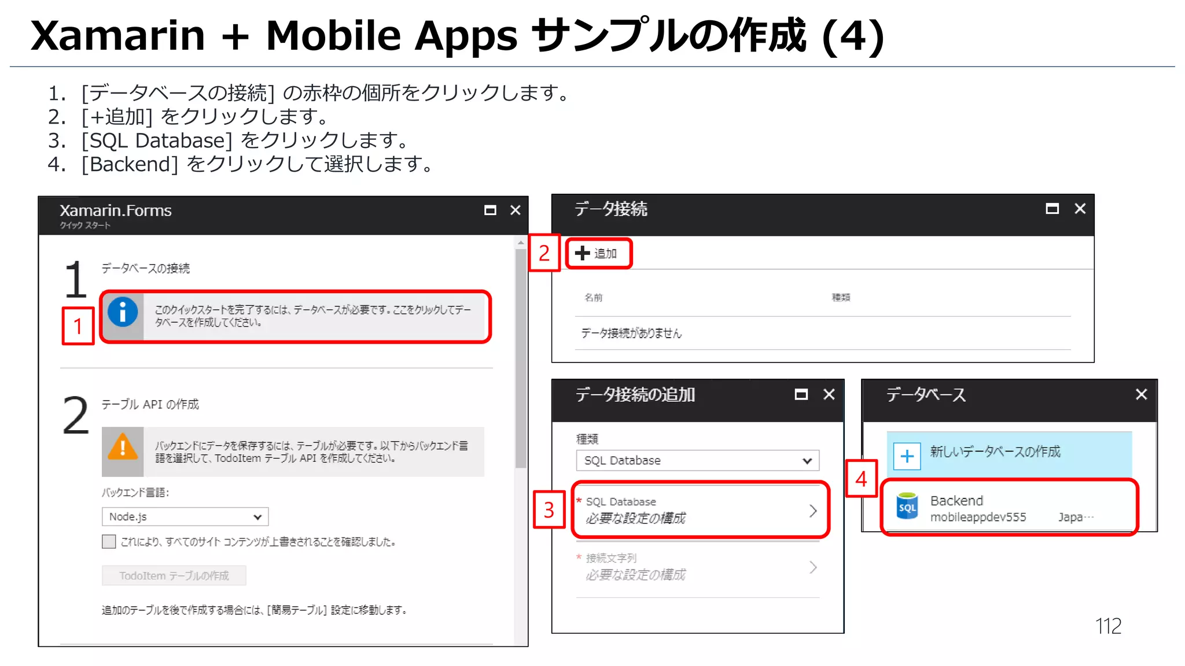
Task: Click the バックエンド言語 label
Action: pos(135,493)
